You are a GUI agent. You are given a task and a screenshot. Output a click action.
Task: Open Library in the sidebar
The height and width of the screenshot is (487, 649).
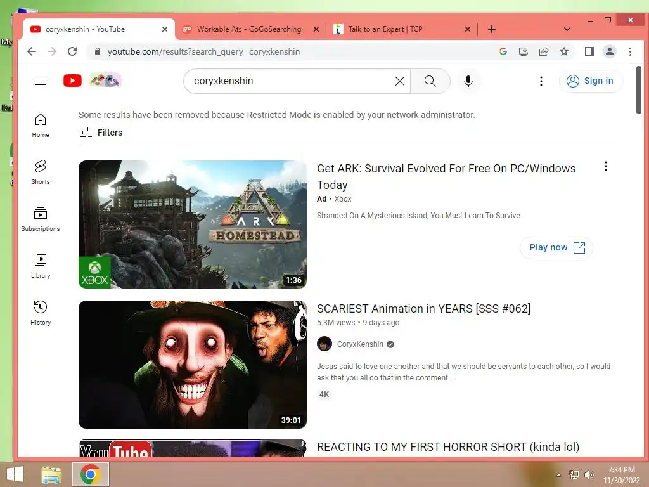point(41,266)
